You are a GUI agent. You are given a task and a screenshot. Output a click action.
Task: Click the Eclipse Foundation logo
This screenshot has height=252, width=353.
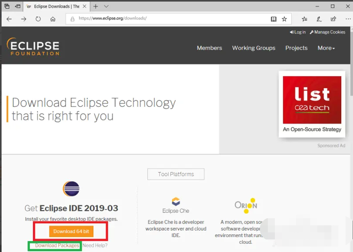coord(33,47)
